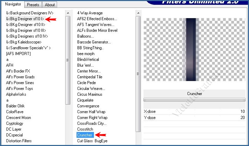Switch to the Presets tab
The height and width of the screenshot is (146, 249).
pos(33,5)
